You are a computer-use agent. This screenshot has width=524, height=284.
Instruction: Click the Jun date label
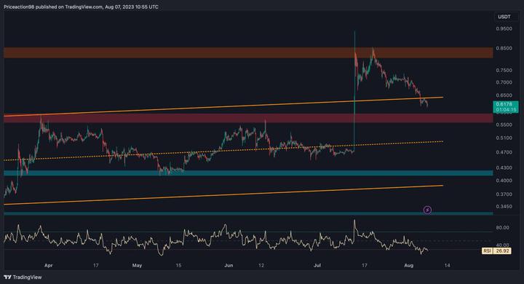click(229, 265)
